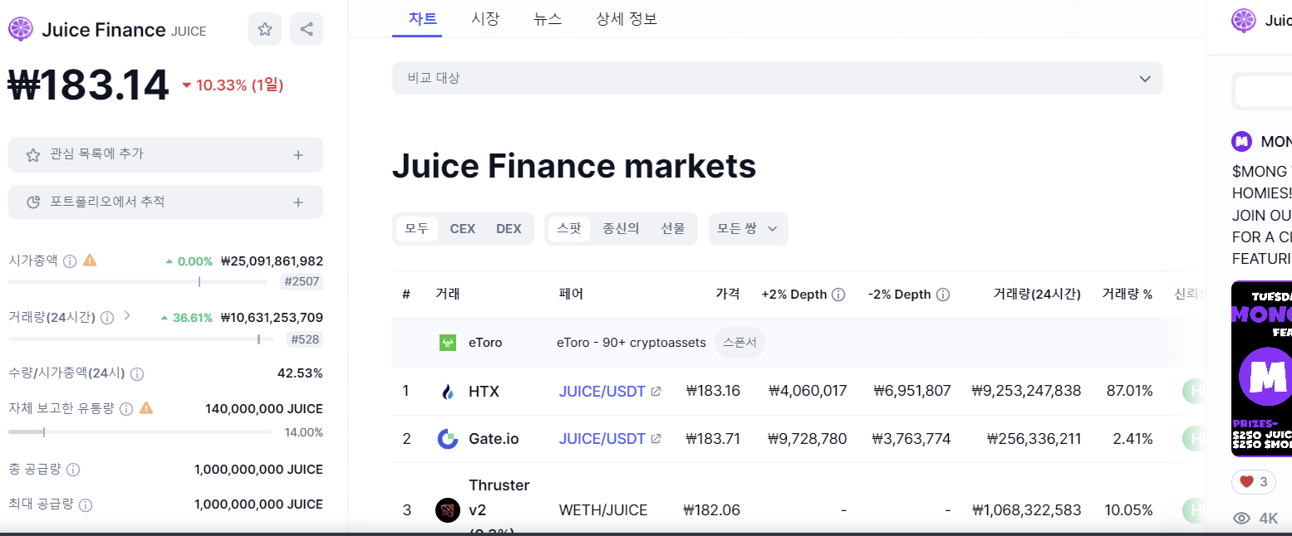Switch to the 뉴스 tab
This screenshot has width=1292, height=536.
tap(548, 18)
